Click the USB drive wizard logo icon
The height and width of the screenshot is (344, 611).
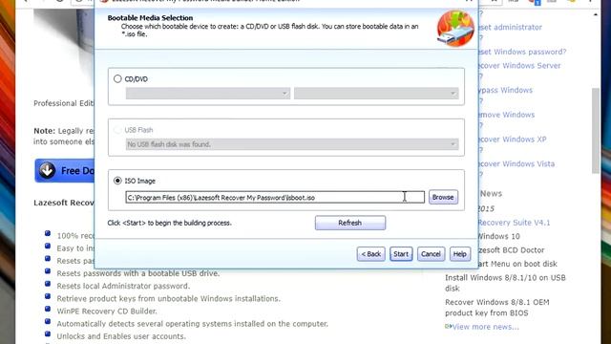tap(455, 28)
